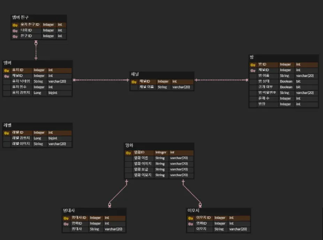Click the primary key icon of 방 ID
The image size is (323, 240).
pyautogui.click(x=253, y=65)
